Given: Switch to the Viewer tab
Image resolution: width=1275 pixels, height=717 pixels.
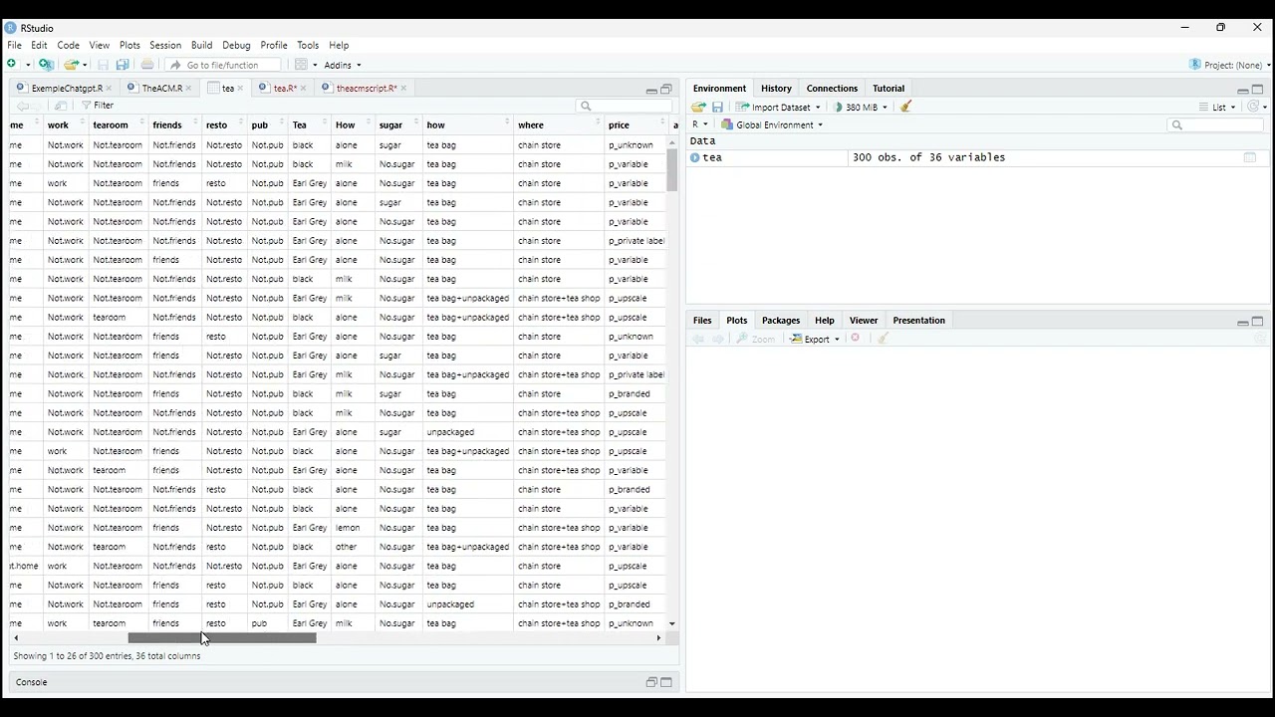Looking at the screenshot, I should 864,321.
